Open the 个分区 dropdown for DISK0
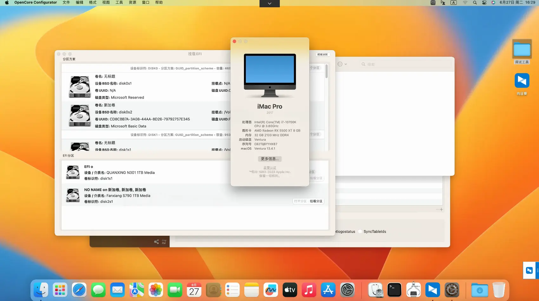 click(x=315, y=68)
